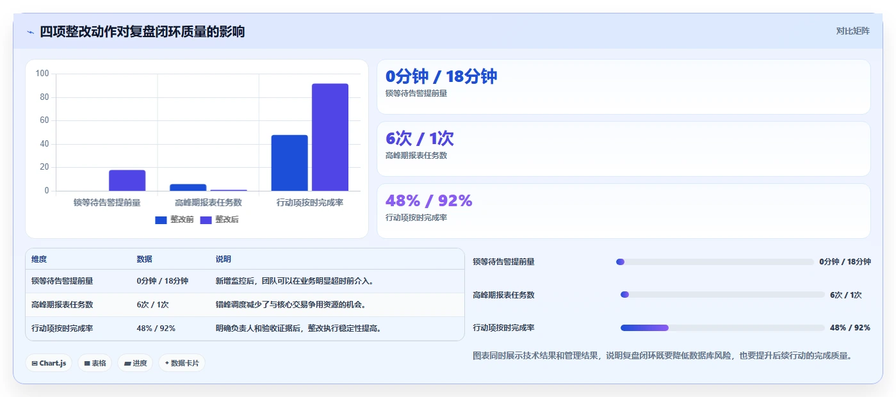
Task: Click the 整改后 bar for 锁等待告警提前量
Action: point(127,181)
